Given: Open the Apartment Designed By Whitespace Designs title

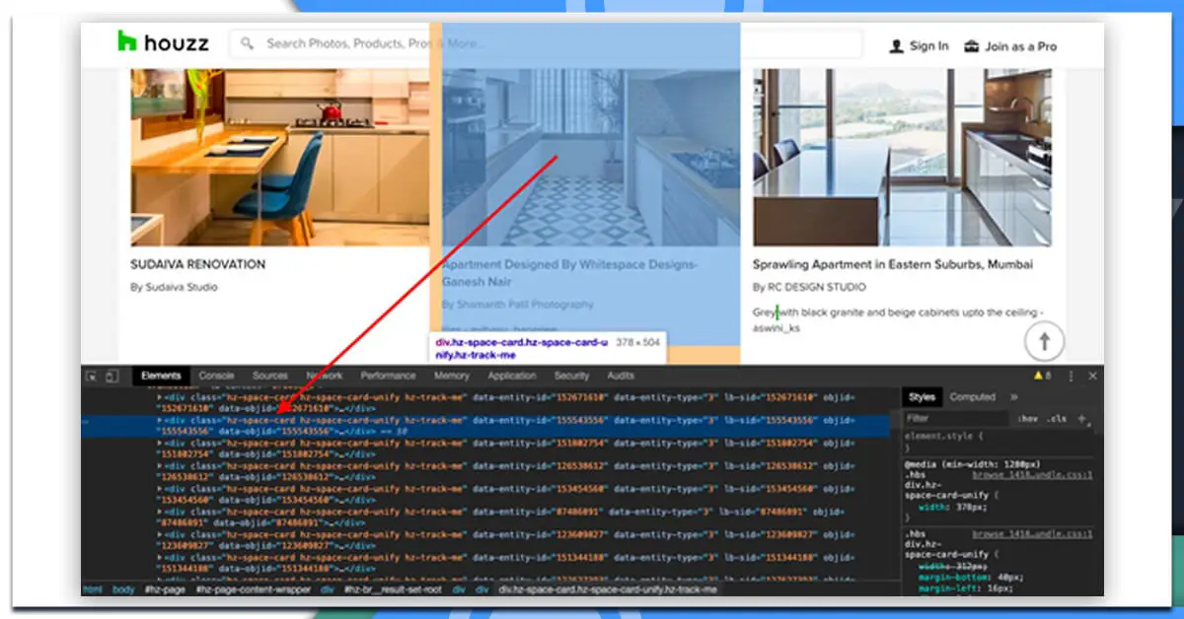Looking at the screenshot, I should [569, 273].
